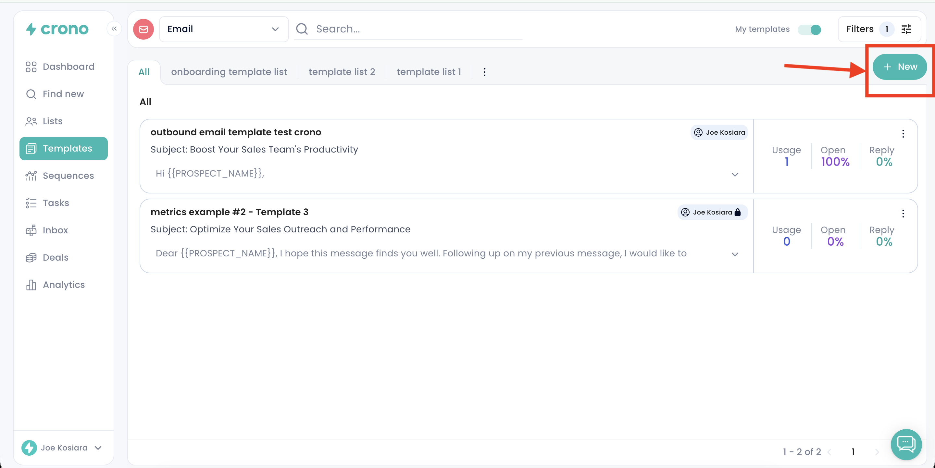Screen dimensions: 935x468
Task: Click the red email envelope icon
Action: click(143, 29)
